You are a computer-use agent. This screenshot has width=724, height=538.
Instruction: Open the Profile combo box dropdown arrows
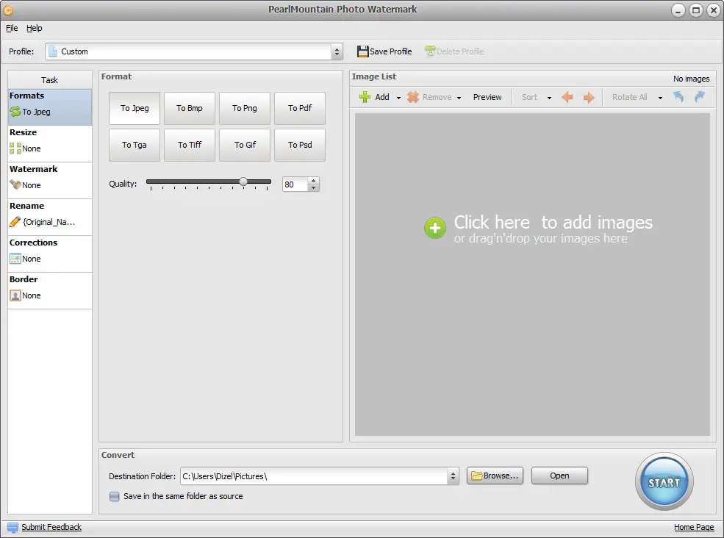[x=337, y=51]
